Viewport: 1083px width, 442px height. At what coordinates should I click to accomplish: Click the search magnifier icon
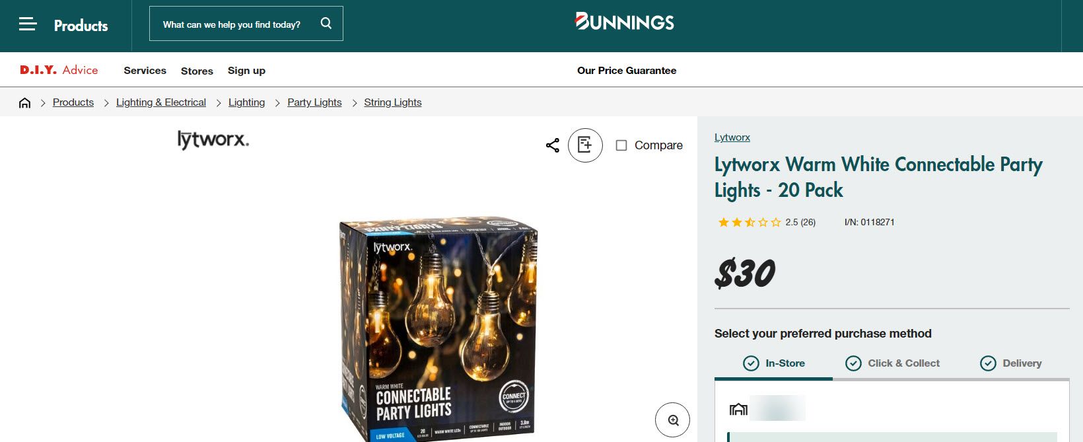326,23
